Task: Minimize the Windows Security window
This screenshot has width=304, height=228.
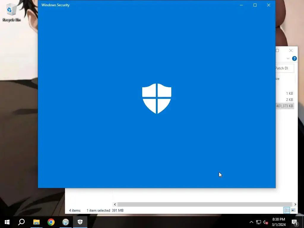Action: [241, 5]
